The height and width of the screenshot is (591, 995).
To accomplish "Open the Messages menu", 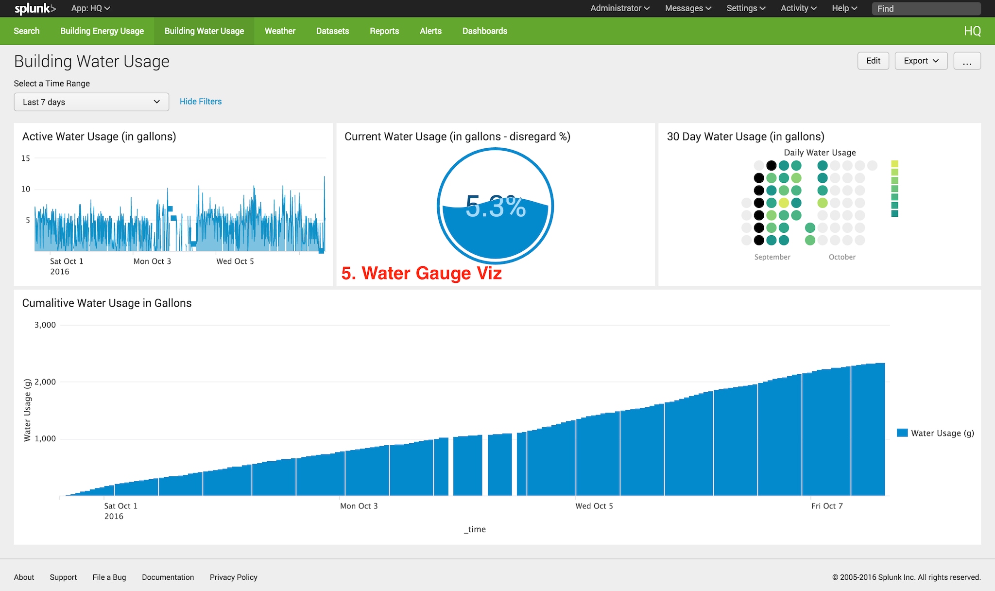I will point(688,8).
